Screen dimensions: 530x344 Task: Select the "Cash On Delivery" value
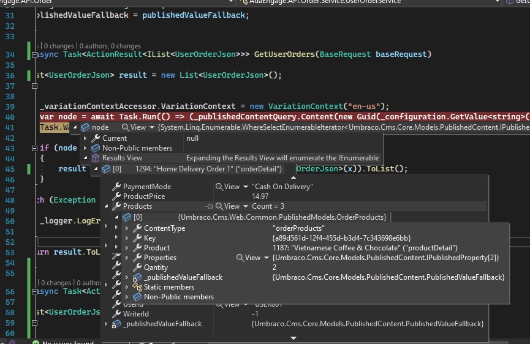282,187
